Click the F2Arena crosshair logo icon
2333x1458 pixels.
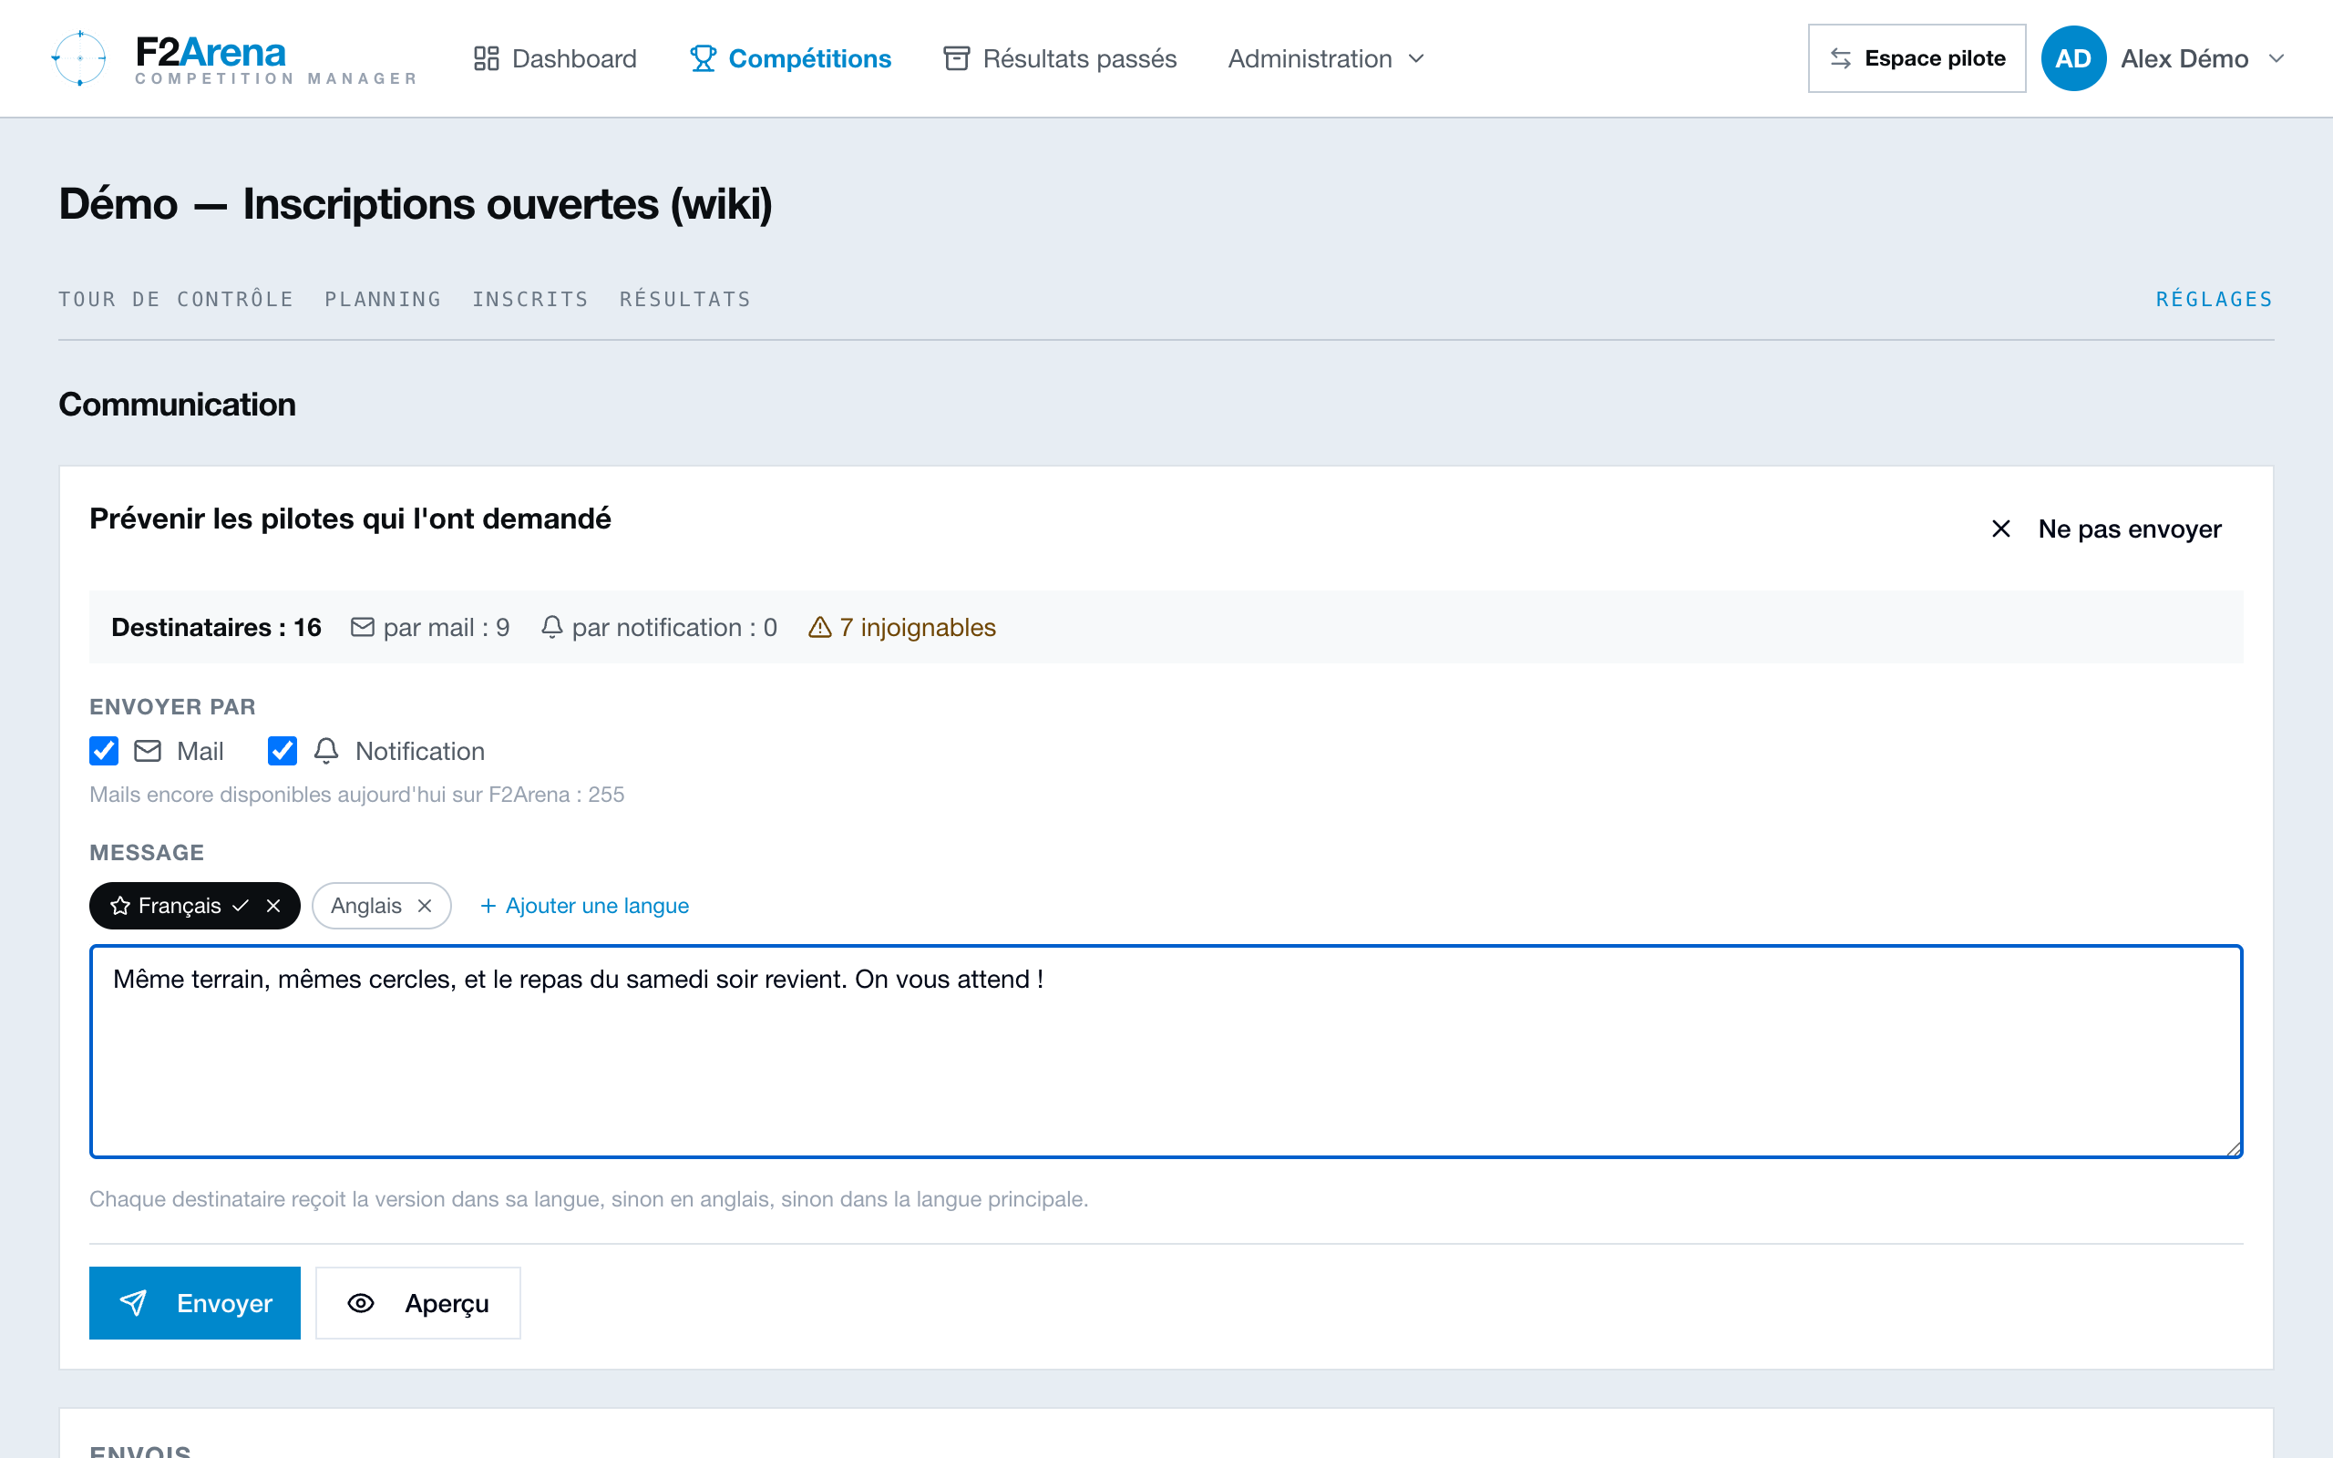coord(79,59)
